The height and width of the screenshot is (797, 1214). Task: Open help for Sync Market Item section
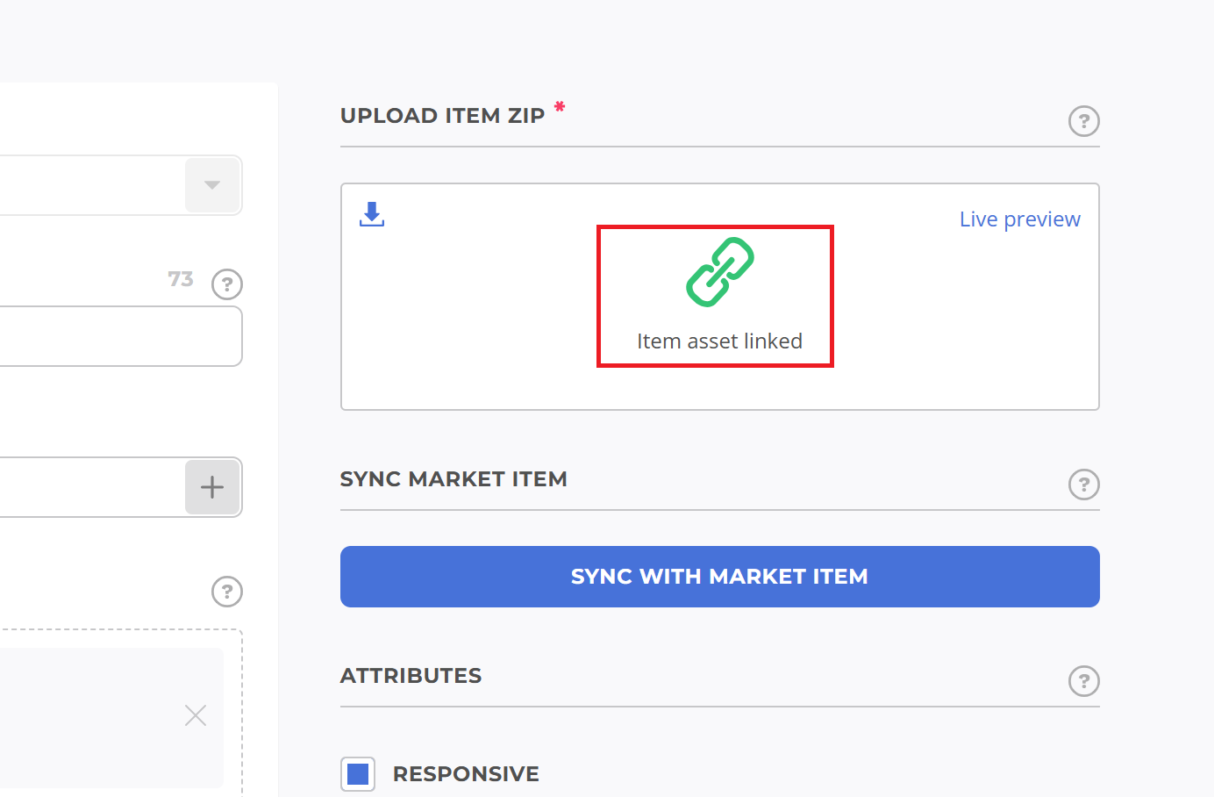pos(1084,485)
